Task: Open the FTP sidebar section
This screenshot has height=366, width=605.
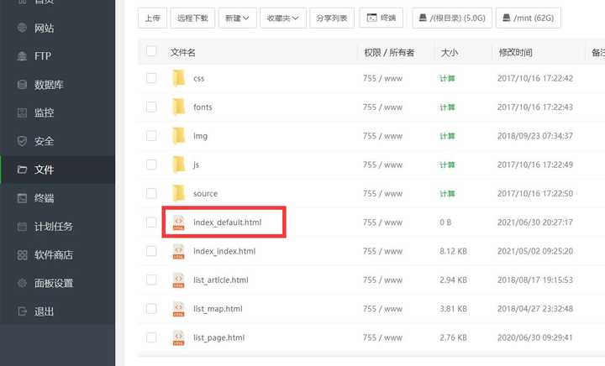Action: point(57,56)
